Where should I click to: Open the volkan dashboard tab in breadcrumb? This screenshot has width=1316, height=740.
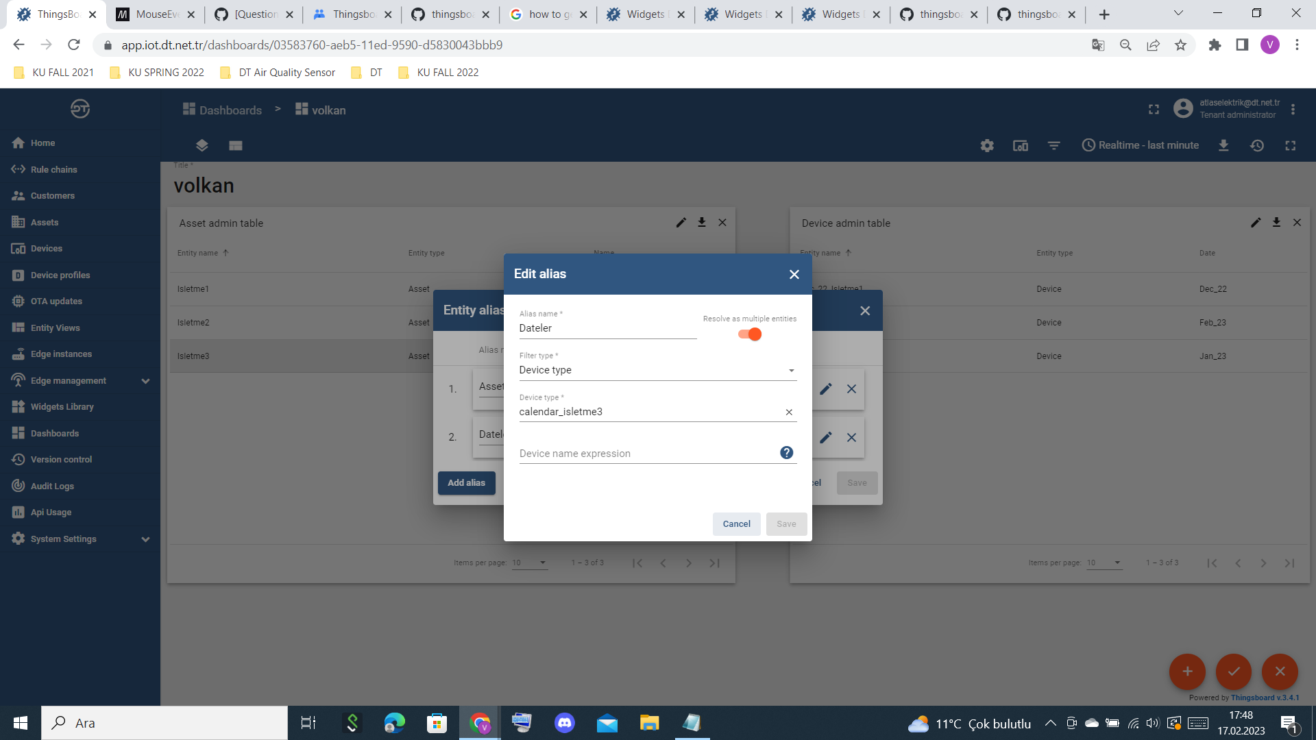(328, 110)
